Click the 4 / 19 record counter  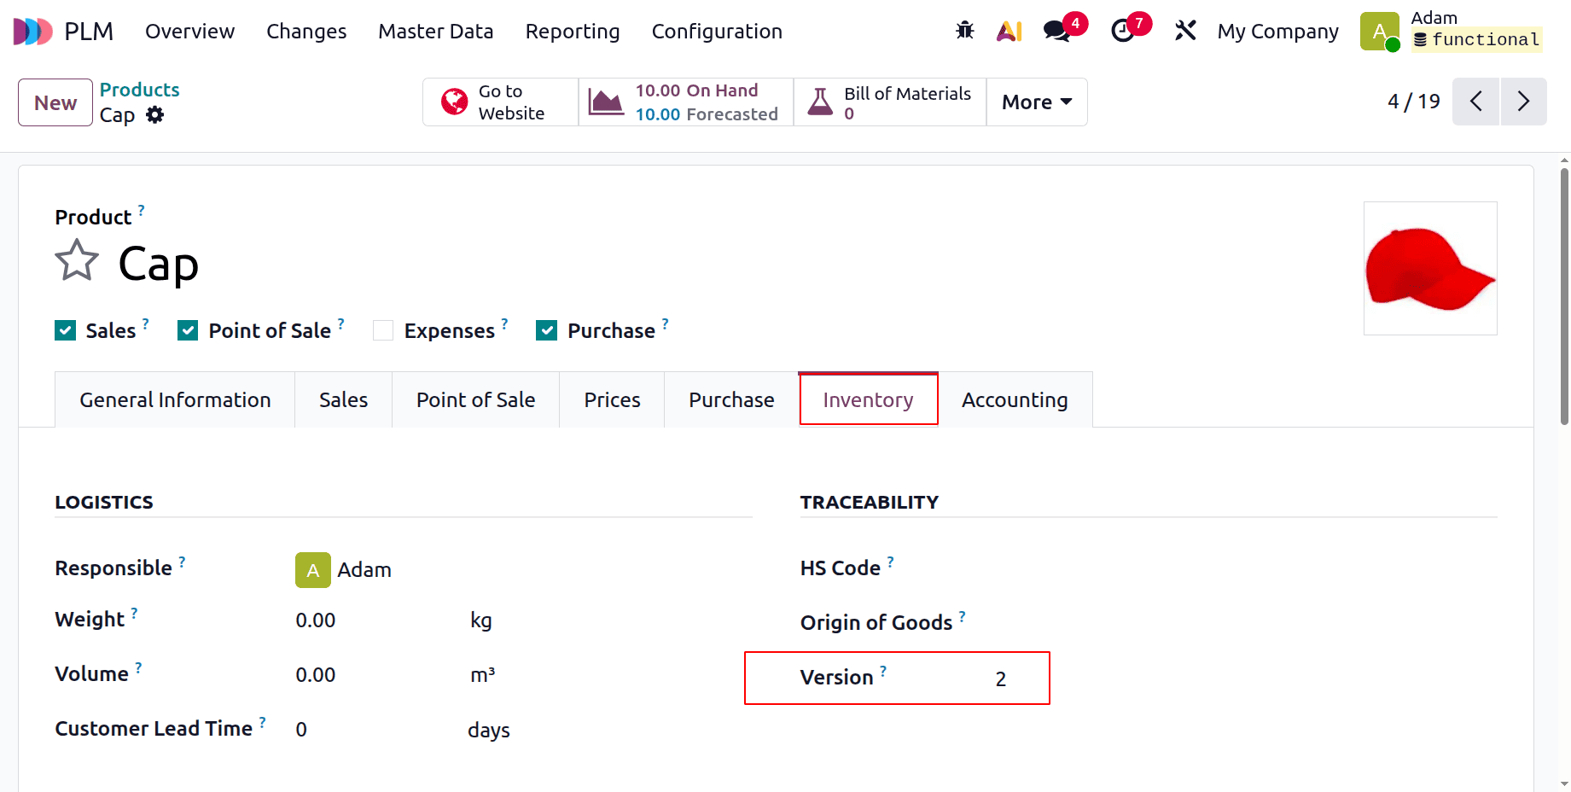pyautogui.click(x=1414, y=102)
